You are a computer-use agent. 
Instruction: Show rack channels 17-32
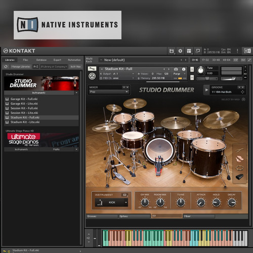205,60
